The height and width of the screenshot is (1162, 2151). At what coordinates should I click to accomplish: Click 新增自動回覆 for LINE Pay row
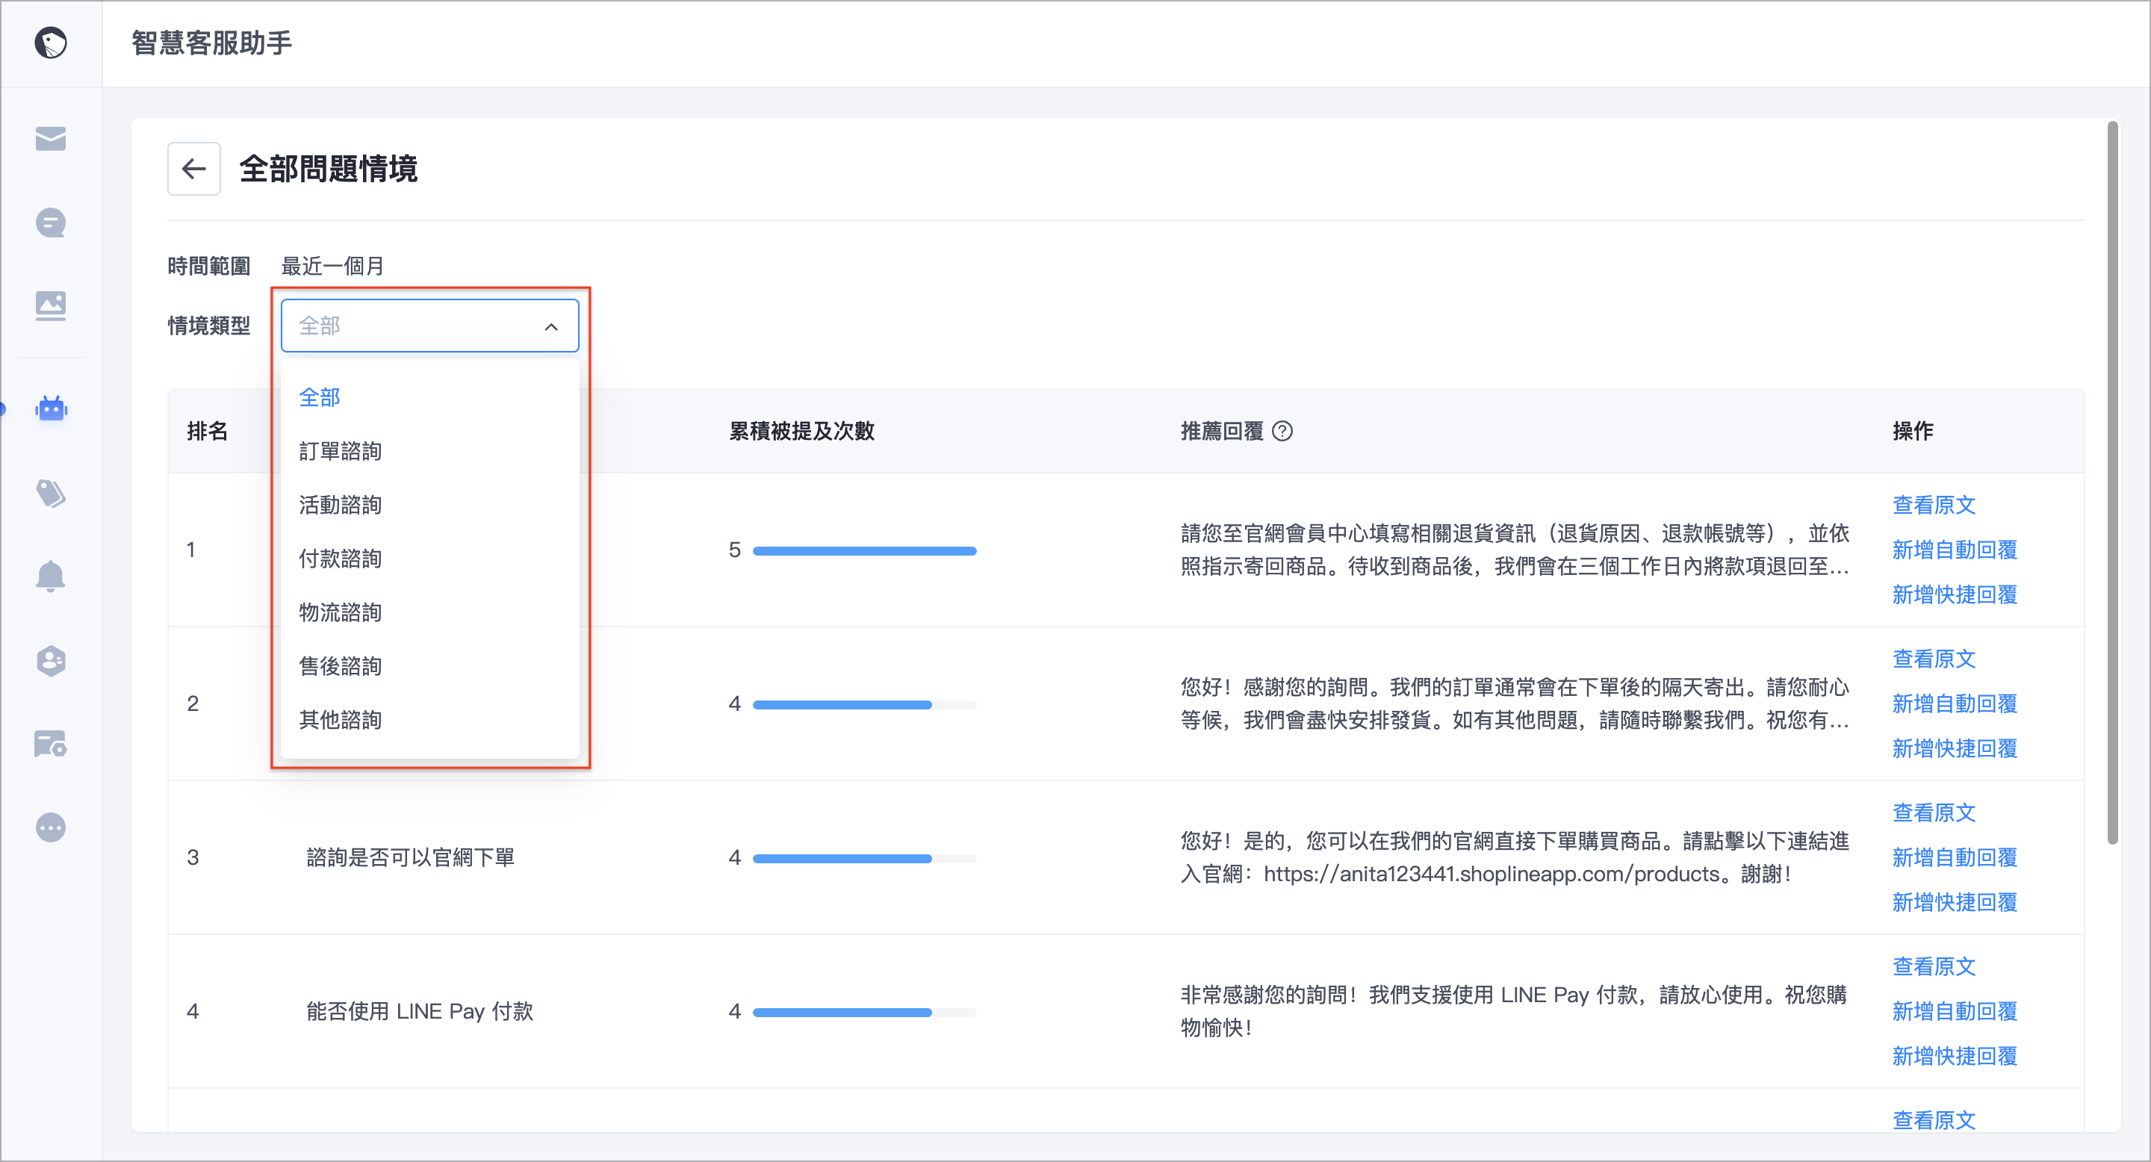tap(1955, 1012)
